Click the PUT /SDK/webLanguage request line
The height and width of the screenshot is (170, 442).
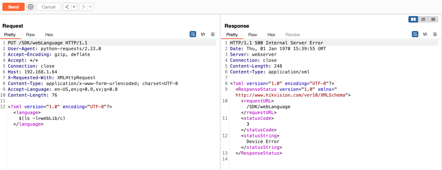coord(47,43)
